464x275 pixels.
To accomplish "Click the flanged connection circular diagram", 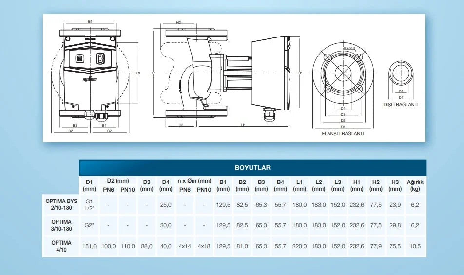I will 343,73.
